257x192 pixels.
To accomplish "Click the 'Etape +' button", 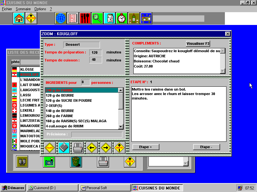I will [146, 147].
